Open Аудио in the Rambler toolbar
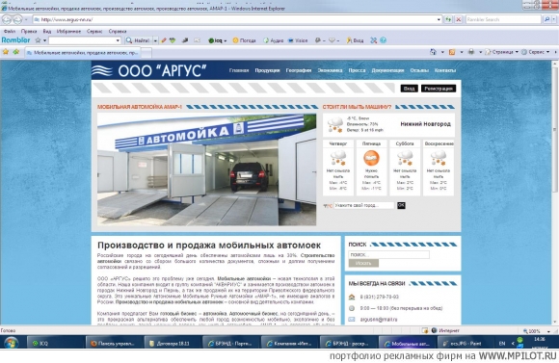Screen dimensions: 559x363 coord(274,40)
